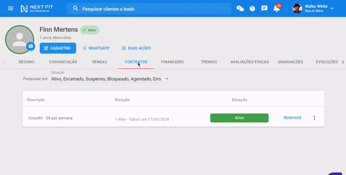Open the Mais Ações menu
346x175 pixels.
click(136, 48)
